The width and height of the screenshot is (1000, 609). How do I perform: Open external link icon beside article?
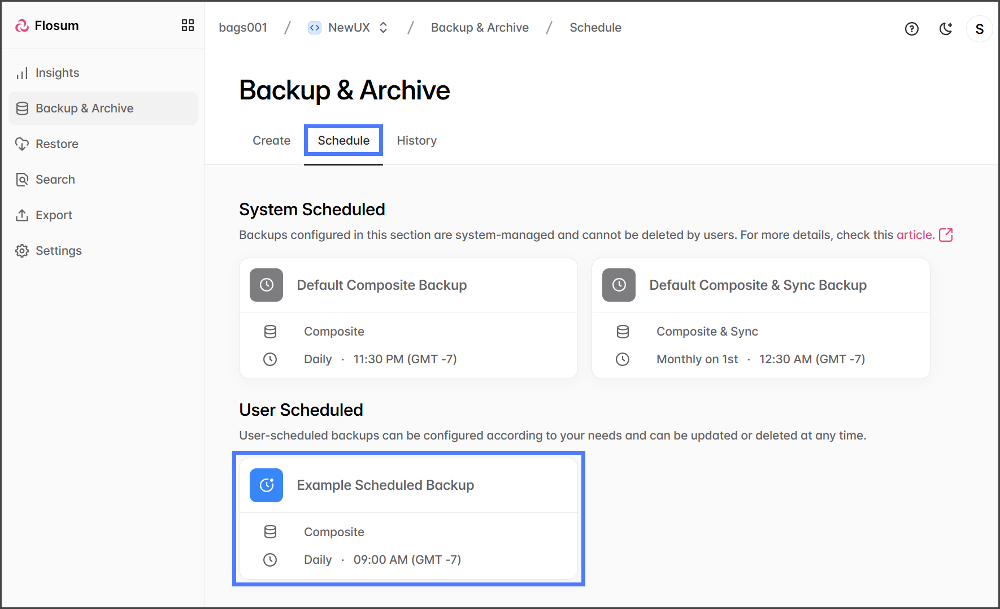click(x=946, y=235)
